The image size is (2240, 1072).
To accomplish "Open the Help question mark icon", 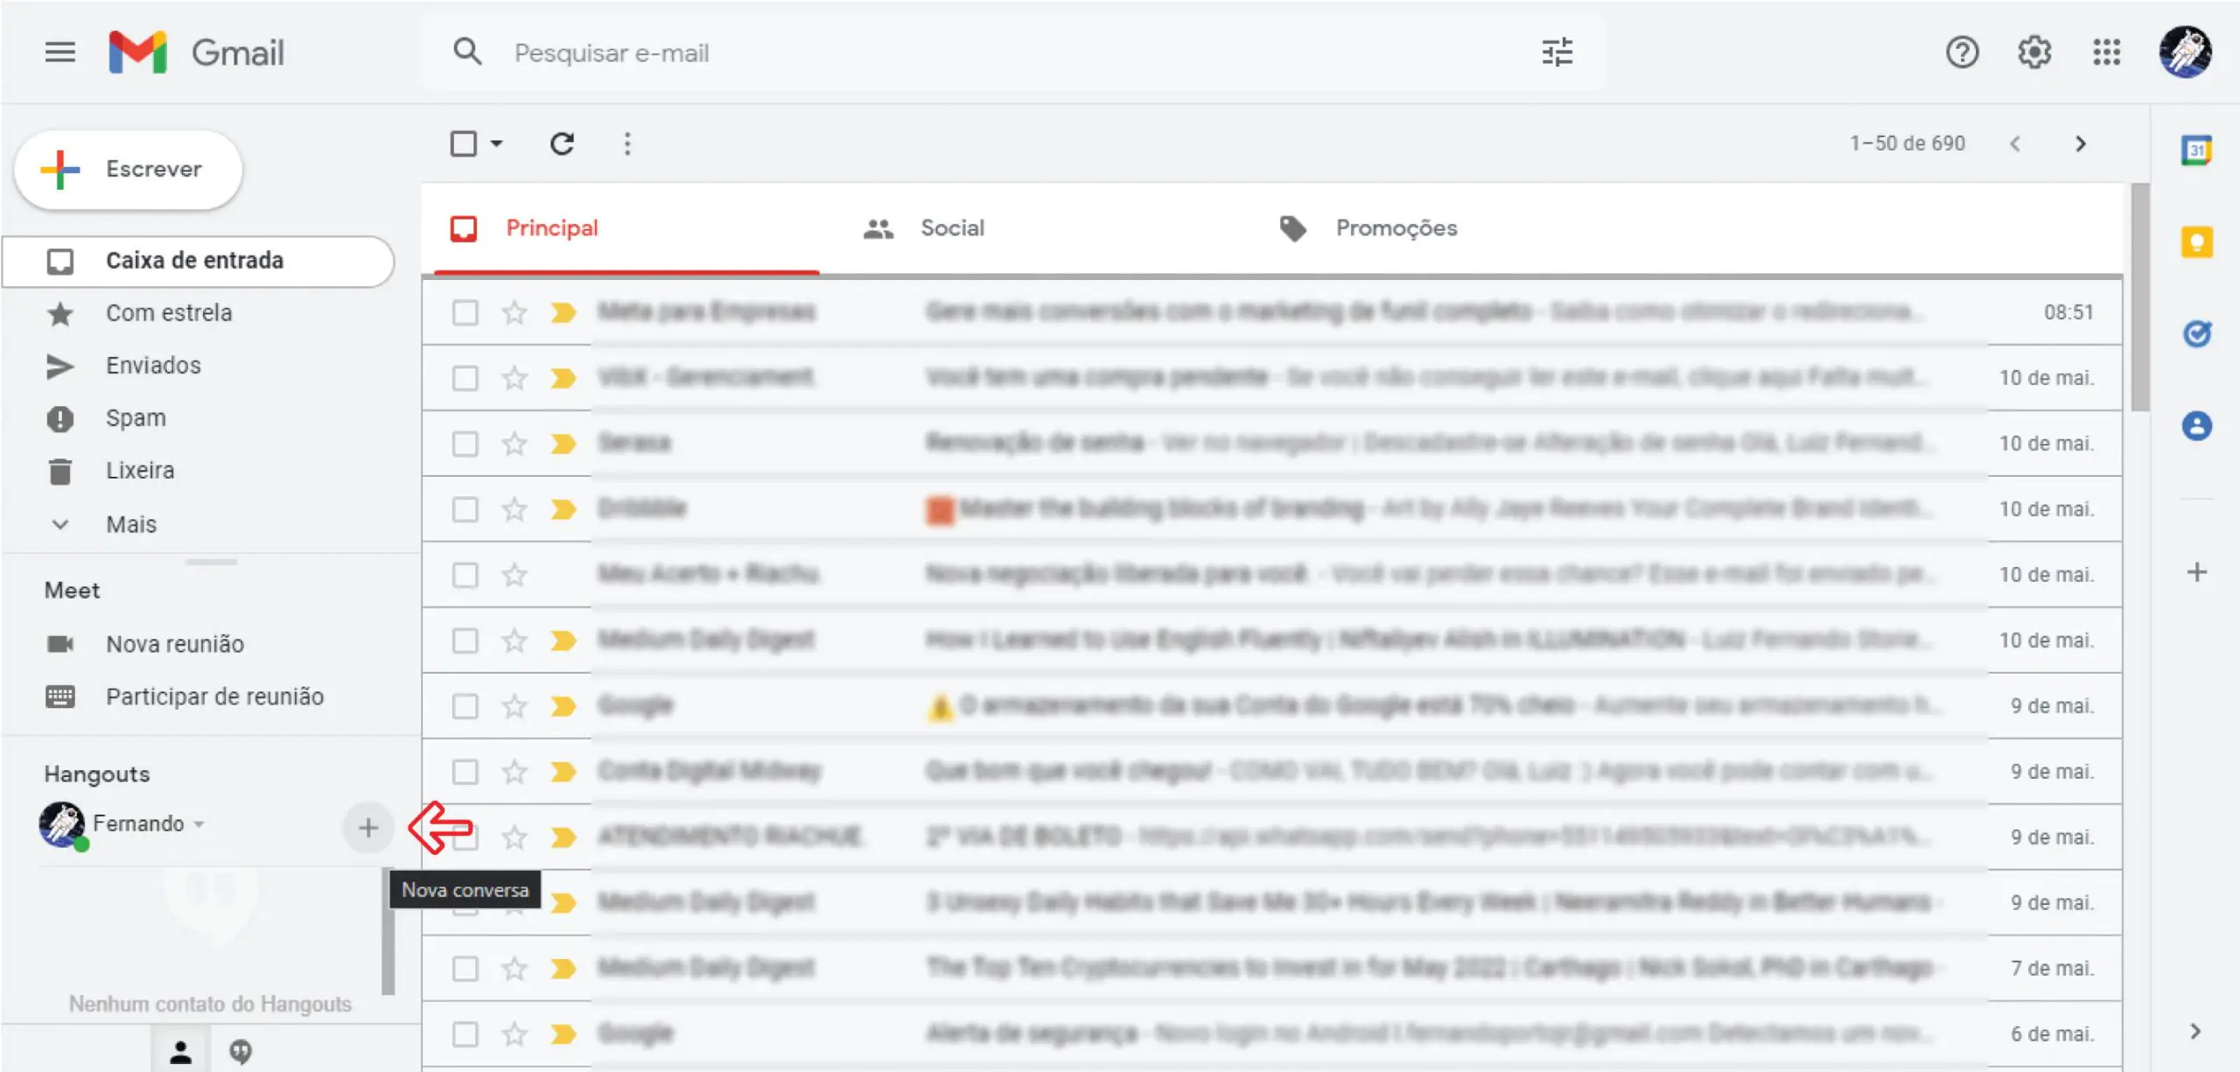I will click(1962, 53).
